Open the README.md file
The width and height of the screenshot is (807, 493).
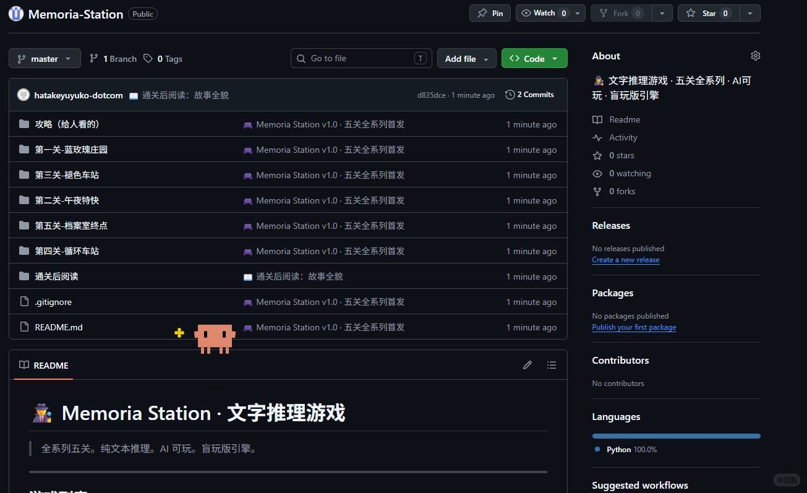(59, 327)
